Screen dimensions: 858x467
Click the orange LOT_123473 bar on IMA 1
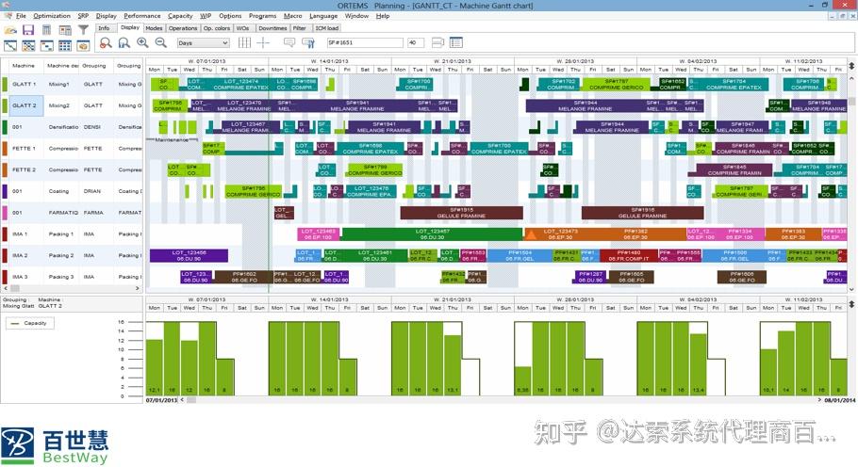point(561,234)
